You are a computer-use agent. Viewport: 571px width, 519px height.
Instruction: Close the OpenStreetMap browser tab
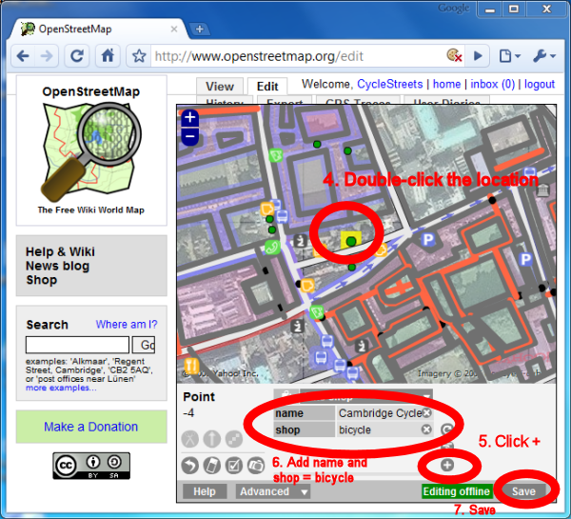click(174, 30)
